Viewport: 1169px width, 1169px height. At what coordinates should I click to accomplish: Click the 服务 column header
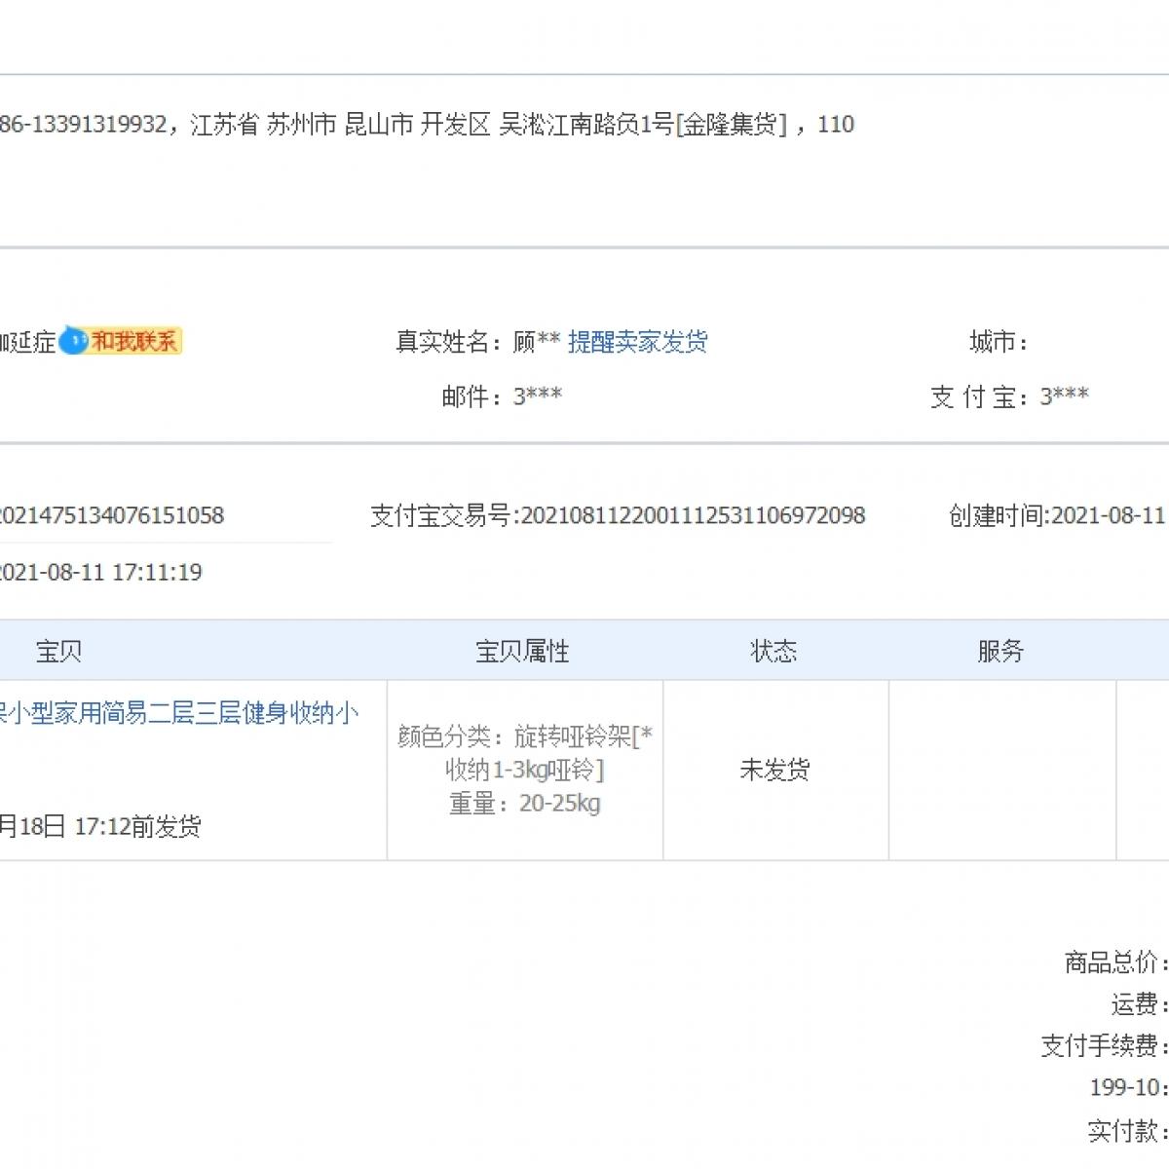1000,651
